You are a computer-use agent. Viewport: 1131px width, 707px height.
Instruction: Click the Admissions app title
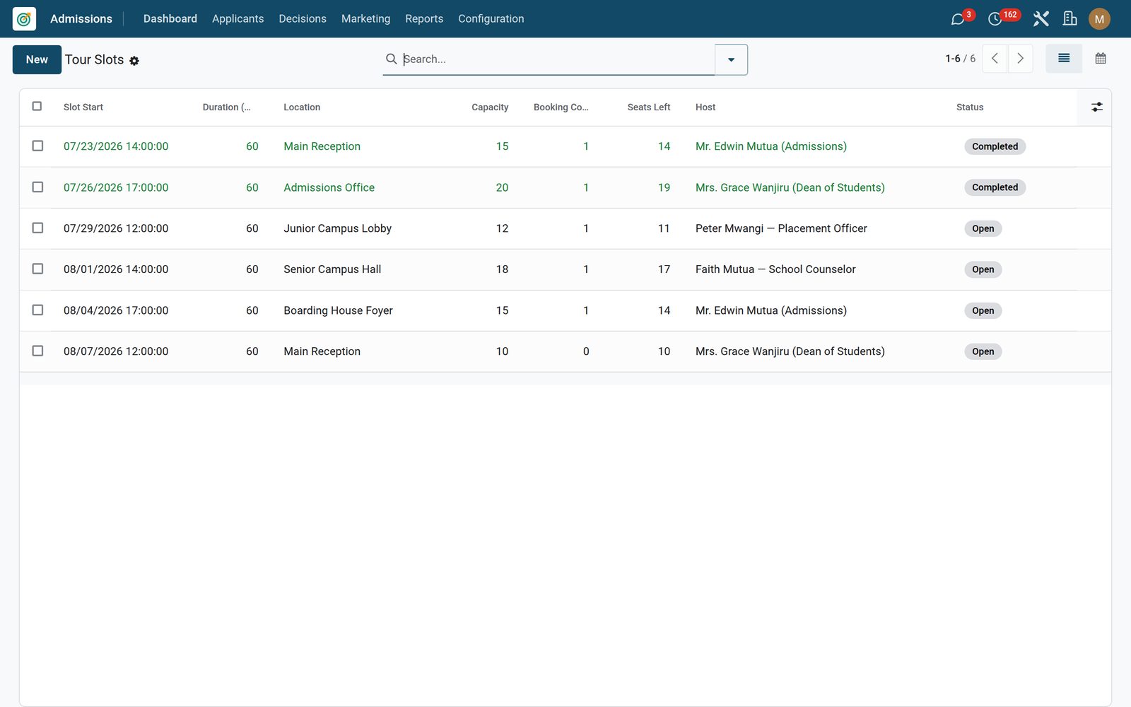(x=81, y=19)
